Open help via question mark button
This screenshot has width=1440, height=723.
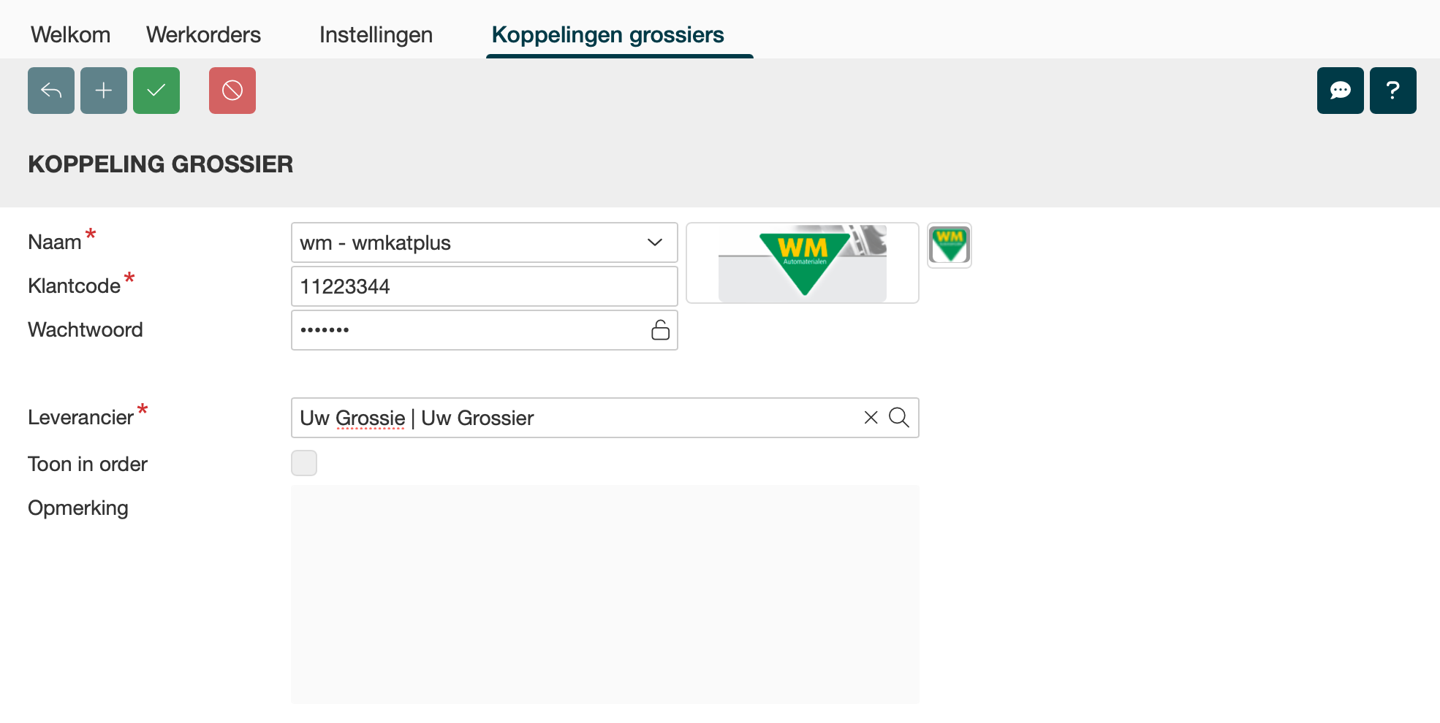[1392, 91]
